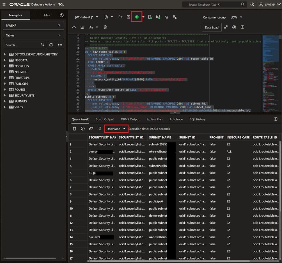Click the results vertical scrollbar
282x263 pixels.
(x=280, y=176)
